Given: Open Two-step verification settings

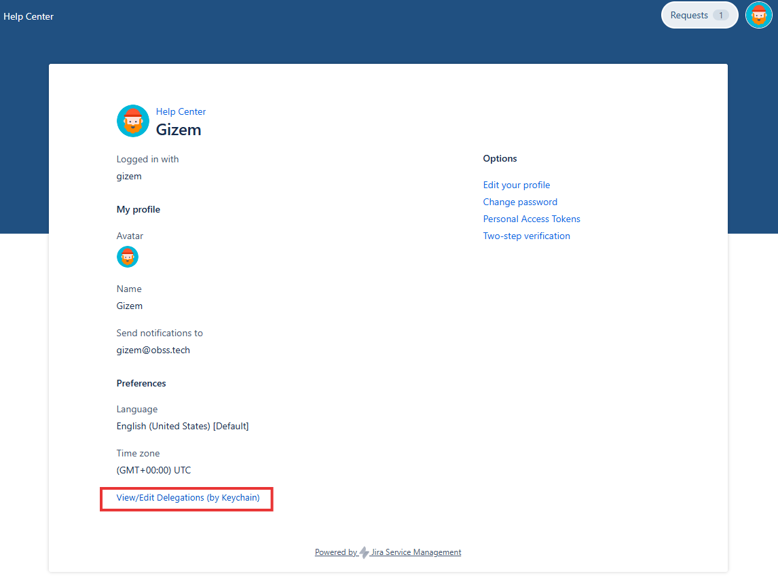Looking at the screenshot, I should pyautogui.click(x=526, y=236).
